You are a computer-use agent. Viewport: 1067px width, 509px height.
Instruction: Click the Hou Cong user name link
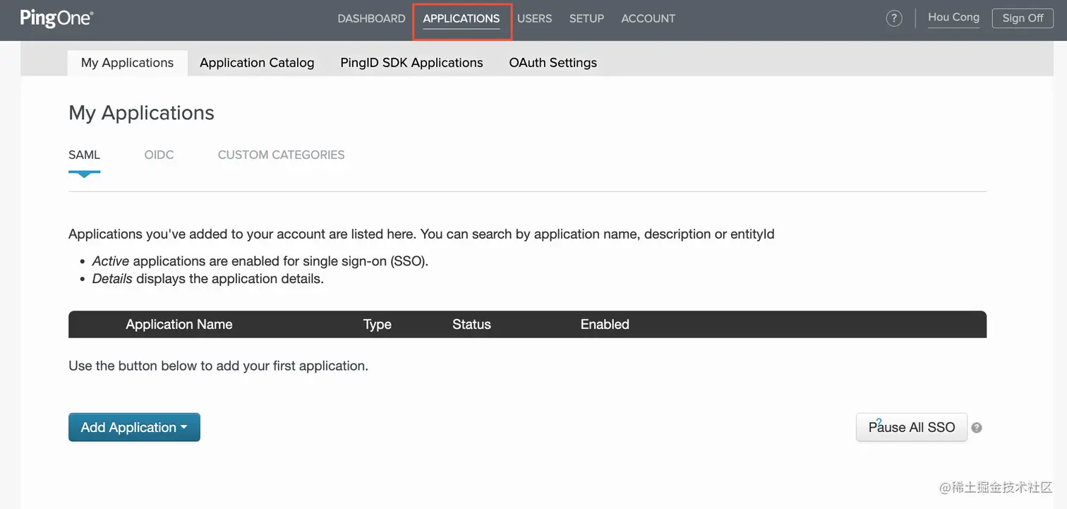[953, 18]
